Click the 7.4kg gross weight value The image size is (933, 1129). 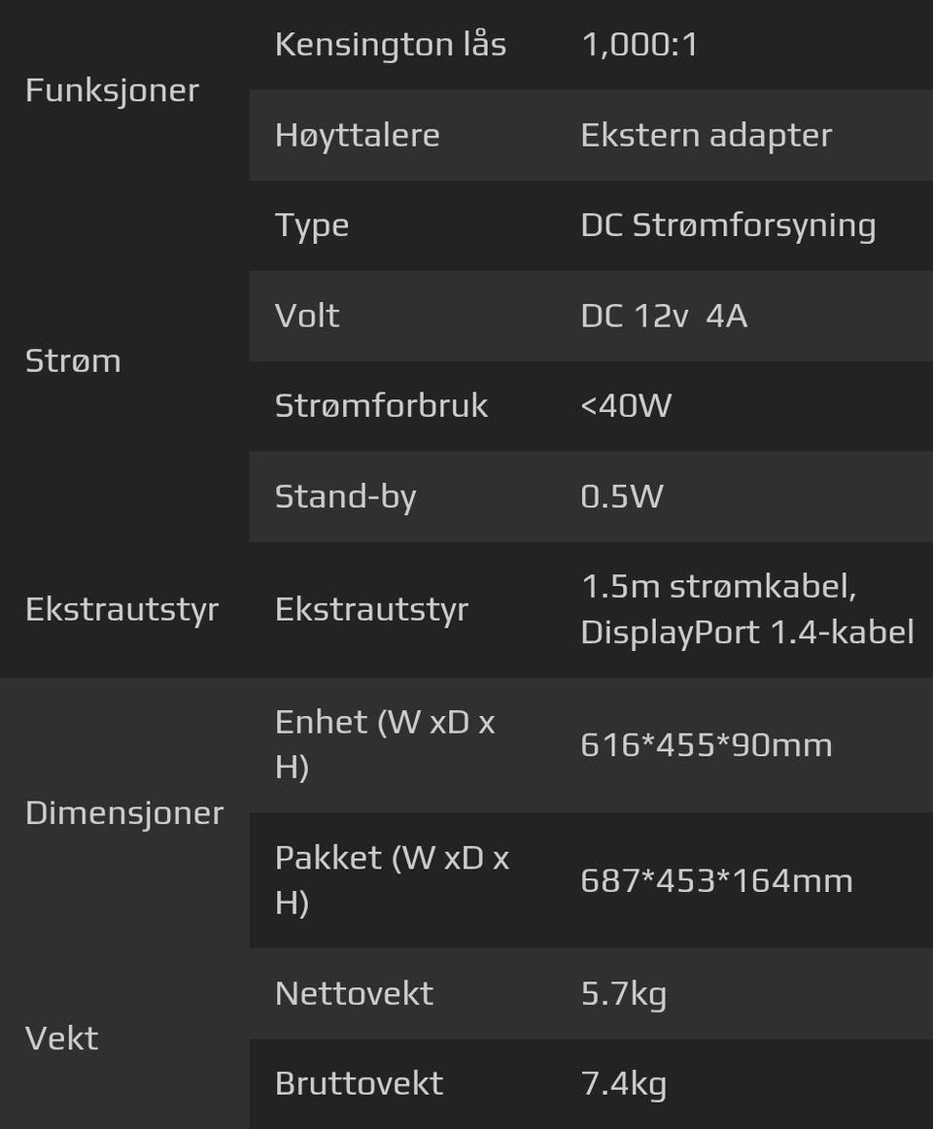(623, 1083)
